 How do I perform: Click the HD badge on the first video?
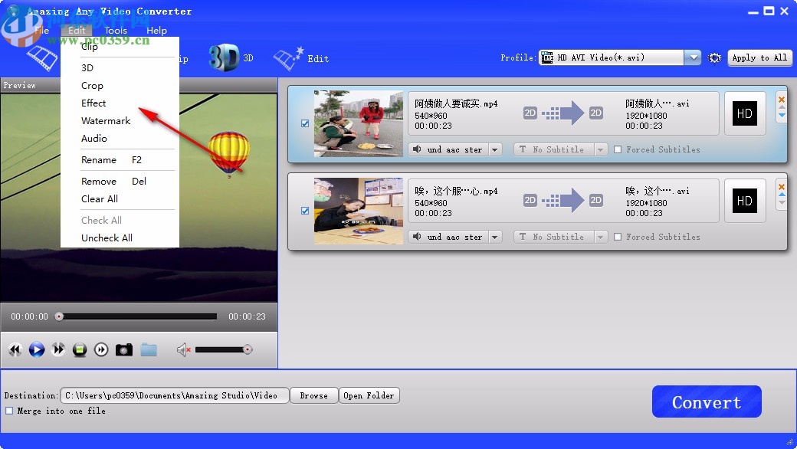tap(744, 113)
